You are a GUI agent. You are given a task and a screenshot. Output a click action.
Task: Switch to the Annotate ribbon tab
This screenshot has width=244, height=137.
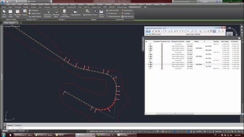[18, 7]
